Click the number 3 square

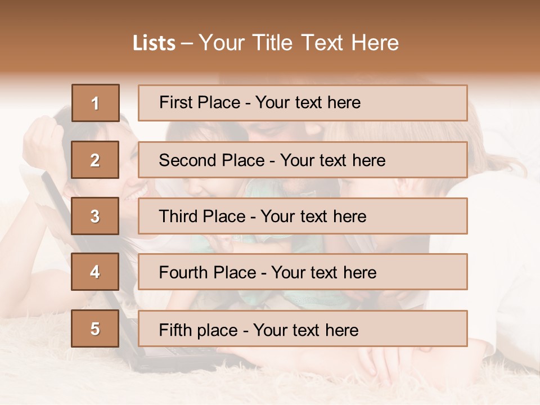pos(95,216)
